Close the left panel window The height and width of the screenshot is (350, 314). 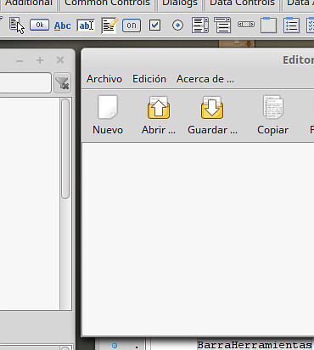(60, 60)
